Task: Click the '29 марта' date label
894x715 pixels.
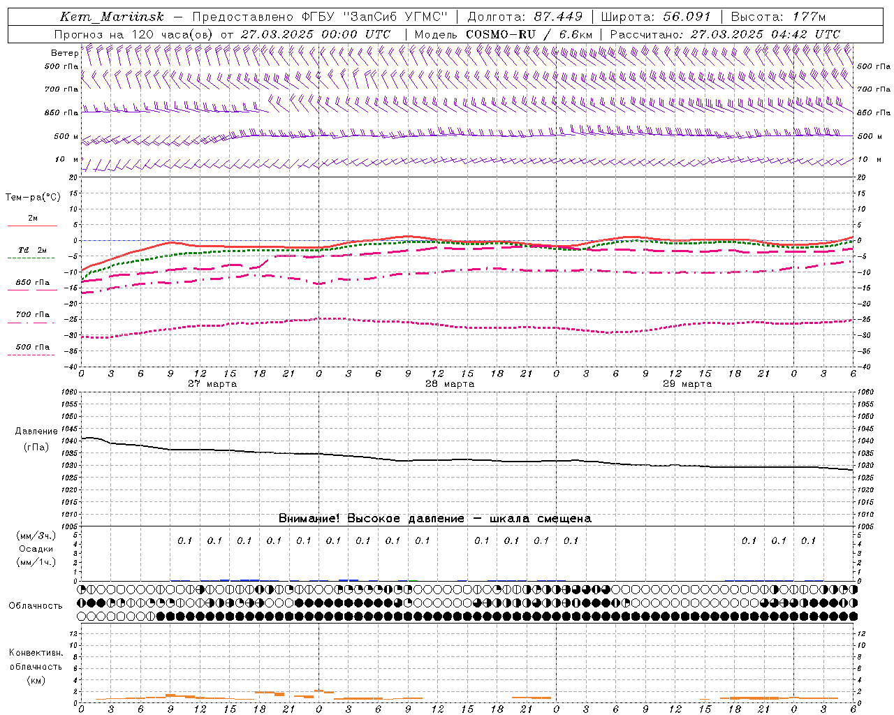Action: click(x=687, y=384)
